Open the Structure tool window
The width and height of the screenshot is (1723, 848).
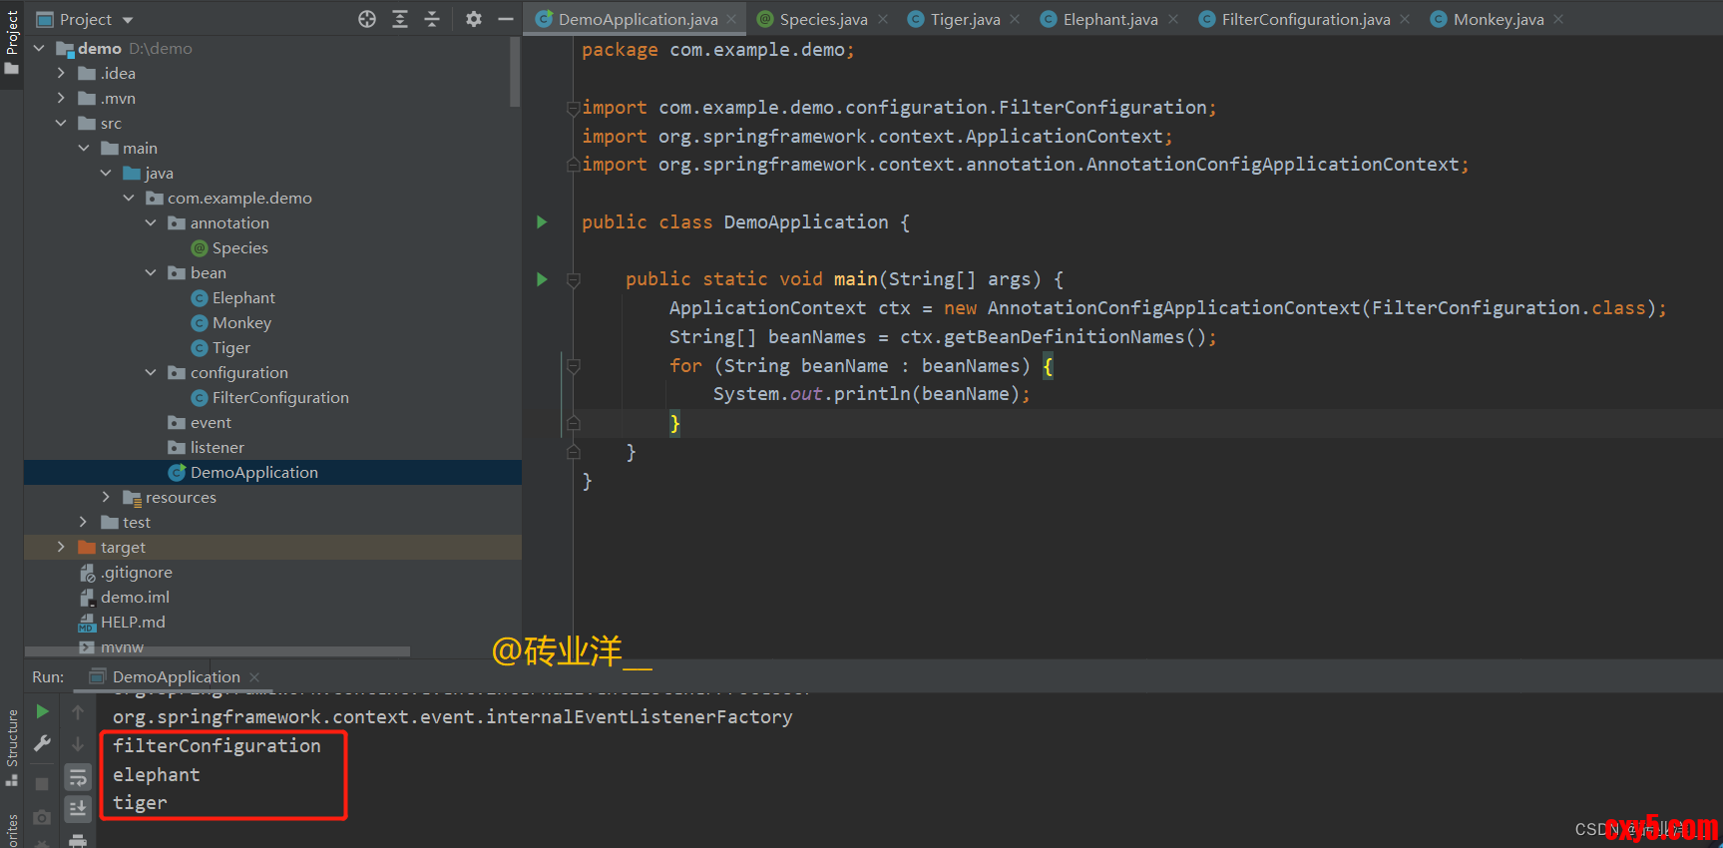click(12, 743)
